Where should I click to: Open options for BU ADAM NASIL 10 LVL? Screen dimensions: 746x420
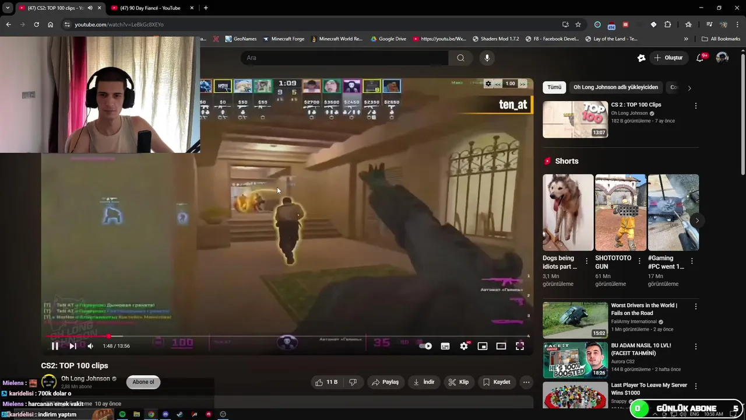tap(695, 346)
